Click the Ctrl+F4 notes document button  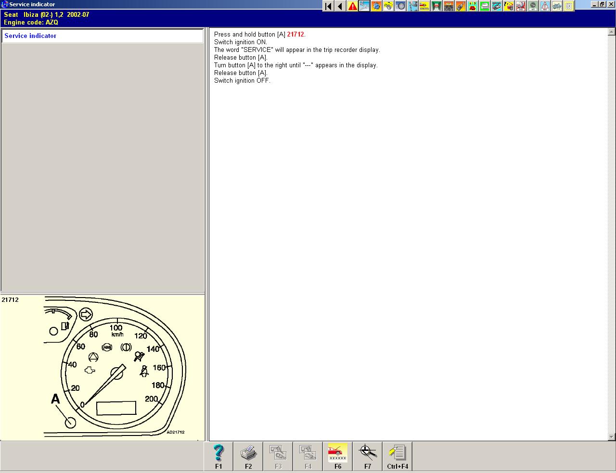(x=398, y=456)
